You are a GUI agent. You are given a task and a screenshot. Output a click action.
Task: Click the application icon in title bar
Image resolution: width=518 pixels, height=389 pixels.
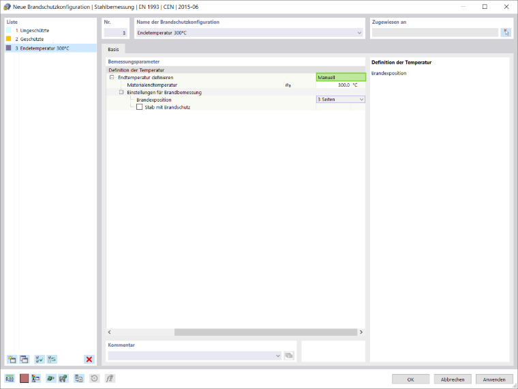7,7
